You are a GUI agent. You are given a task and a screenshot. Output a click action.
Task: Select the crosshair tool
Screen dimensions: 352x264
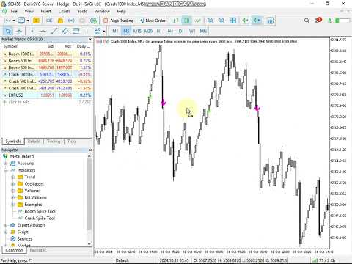coord(19,31)
